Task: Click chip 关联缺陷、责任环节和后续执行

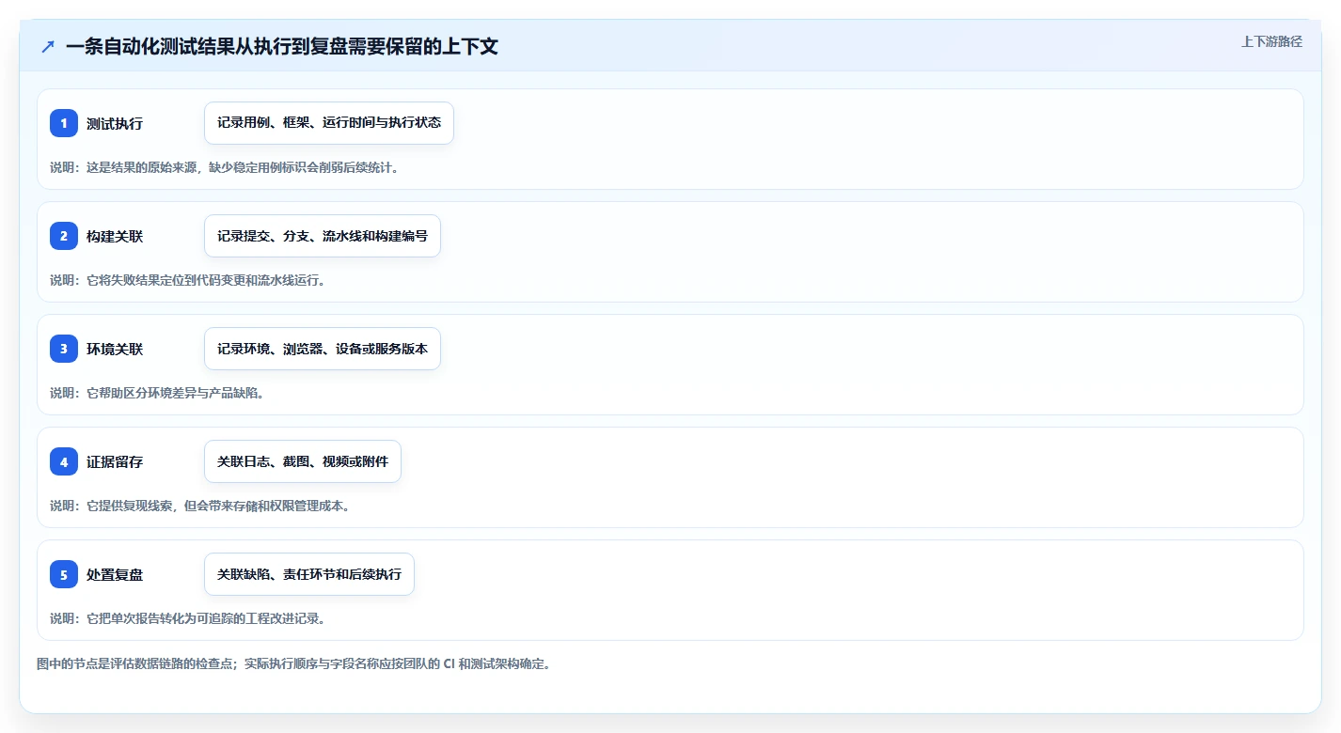Action: point(309,574)
